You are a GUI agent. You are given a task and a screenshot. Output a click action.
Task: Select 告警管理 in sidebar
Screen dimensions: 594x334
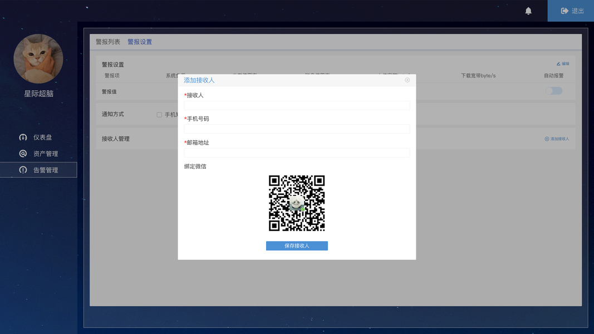coord(38,170)
